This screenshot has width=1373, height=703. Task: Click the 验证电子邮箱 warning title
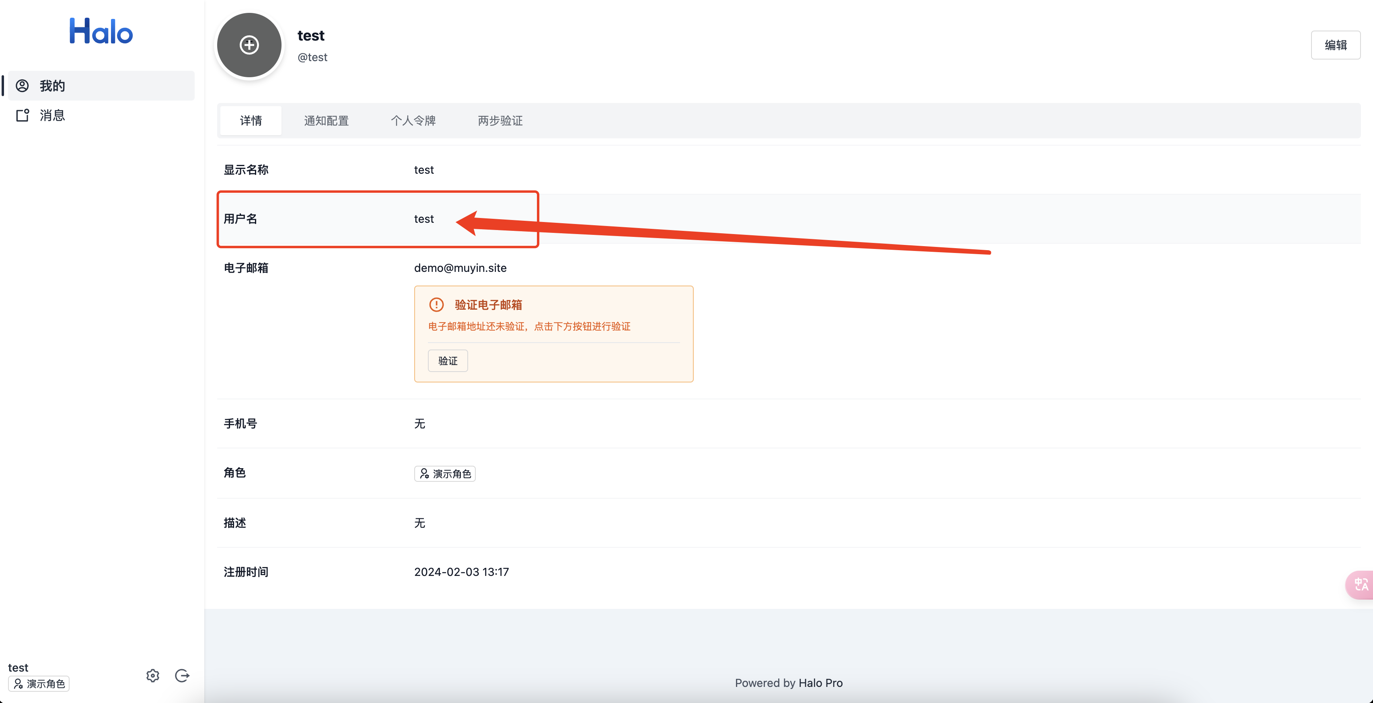click(x=488, y=305)
